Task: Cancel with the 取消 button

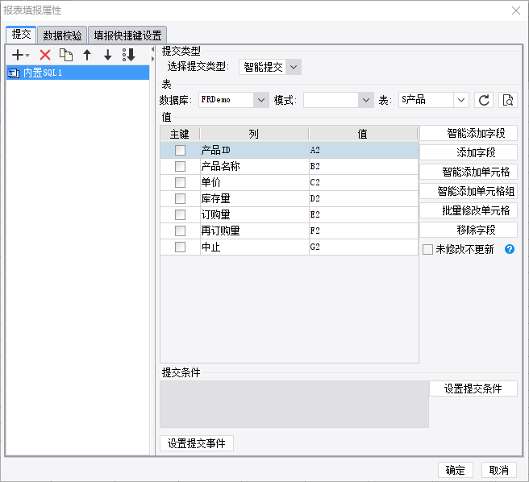Action: click(498, 470)
